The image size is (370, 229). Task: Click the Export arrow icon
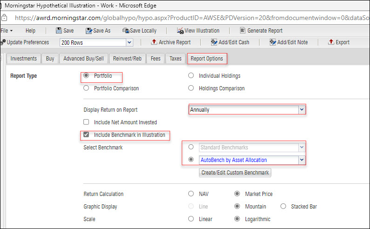pyautogui.click(x=331, y=42)
